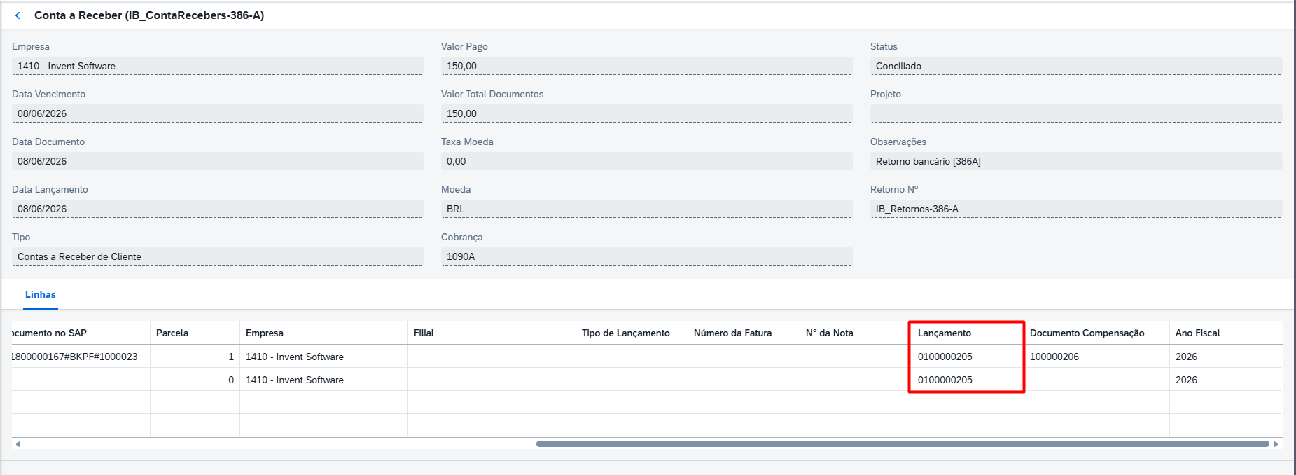Screen dimensions: 1296x475
Task: Click the Cobrança field showing 1090A
Action: pyautogui.click(x=647, y=256)
